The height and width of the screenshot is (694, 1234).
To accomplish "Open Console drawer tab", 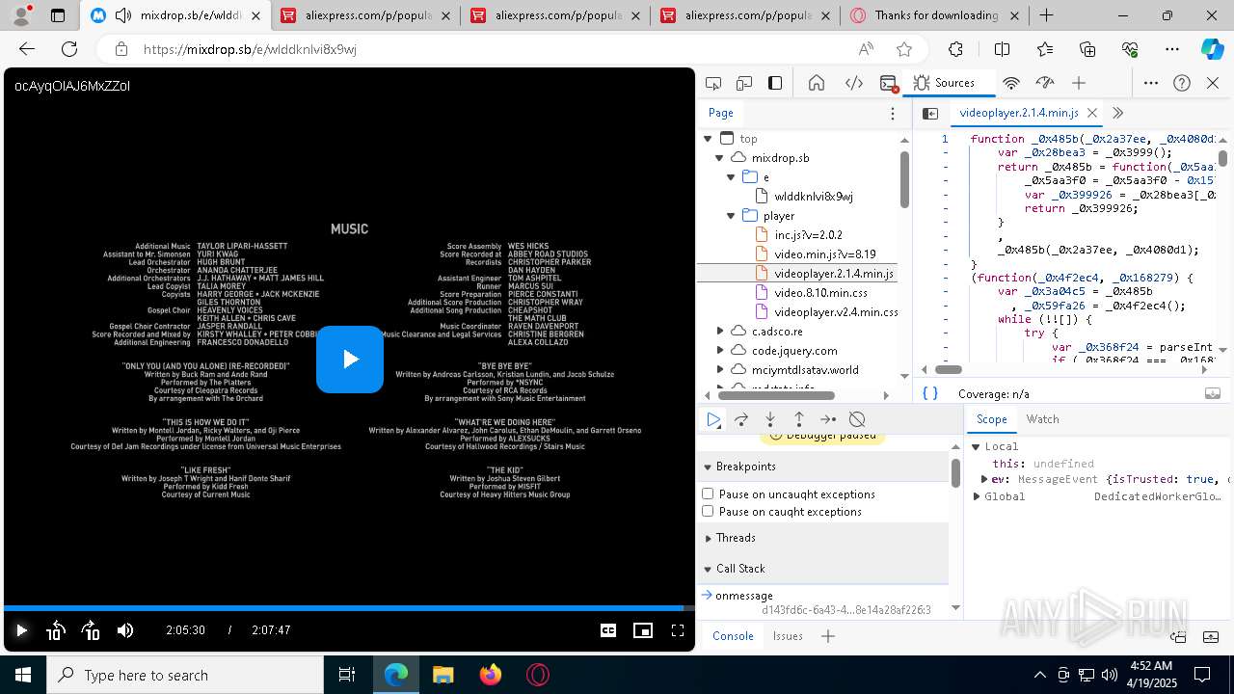I will point(733,636).
